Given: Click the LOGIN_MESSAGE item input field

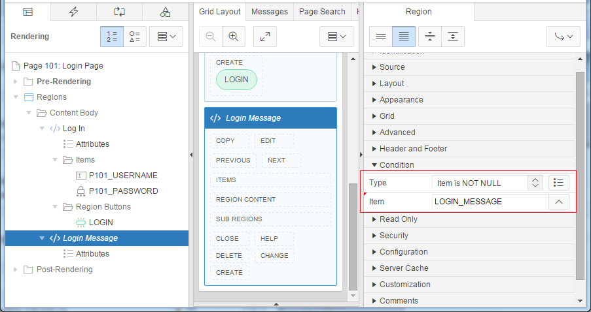Looking at the screenshot, I should (x=490, y=202).
